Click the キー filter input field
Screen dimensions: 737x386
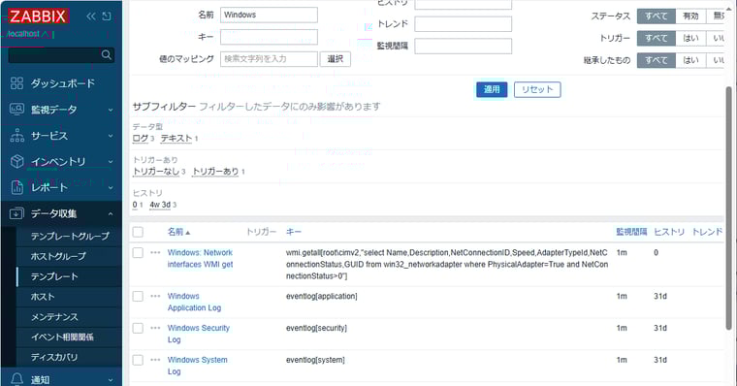[x=269, y=37]
